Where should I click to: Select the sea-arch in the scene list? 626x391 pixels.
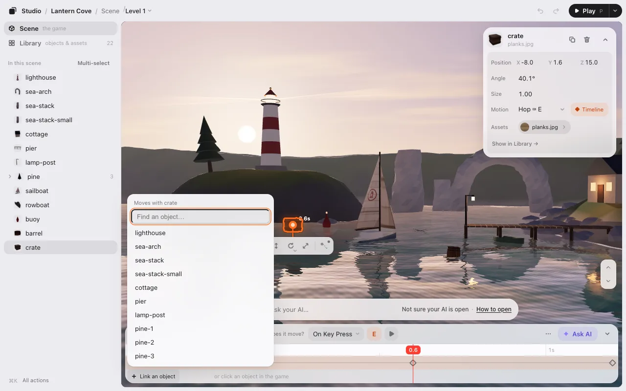coord(61,91)
